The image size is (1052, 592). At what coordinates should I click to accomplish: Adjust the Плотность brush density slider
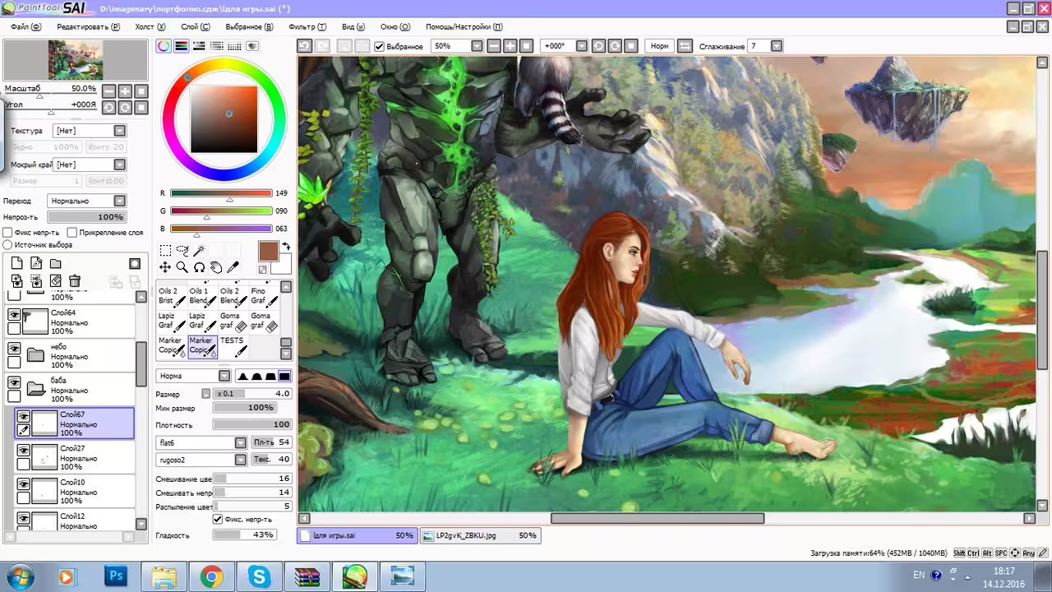[x=252, y=425]
